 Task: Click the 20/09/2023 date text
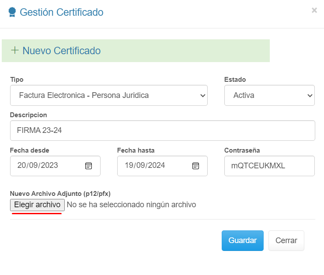(x=38, y=166)
